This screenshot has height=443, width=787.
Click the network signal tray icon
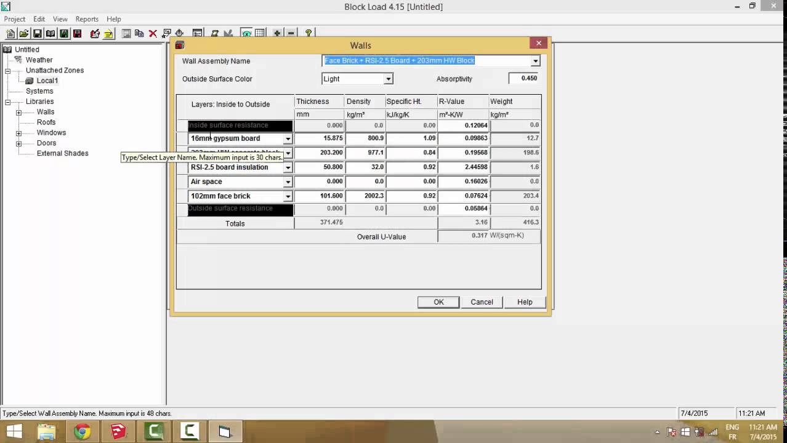(x=712, y=432)
